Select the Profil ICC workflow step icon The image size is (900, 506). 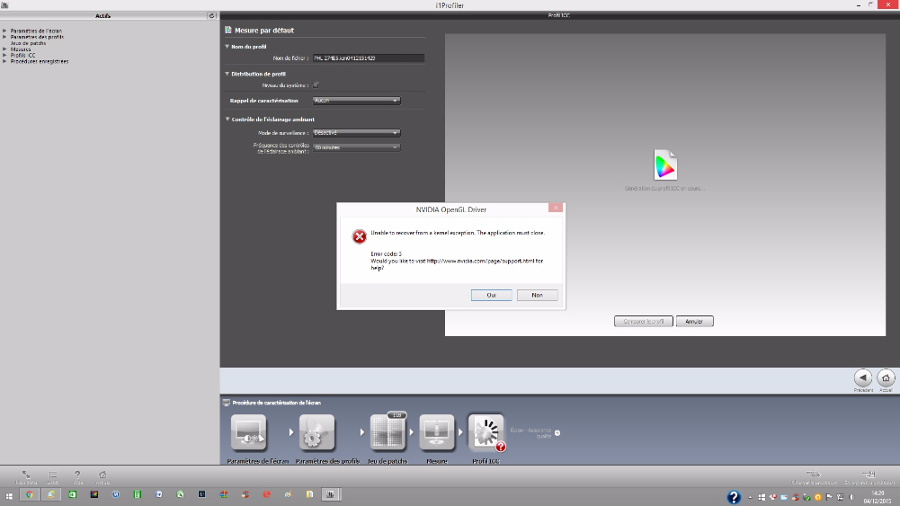pyautogui.click(x=486, y=432)
